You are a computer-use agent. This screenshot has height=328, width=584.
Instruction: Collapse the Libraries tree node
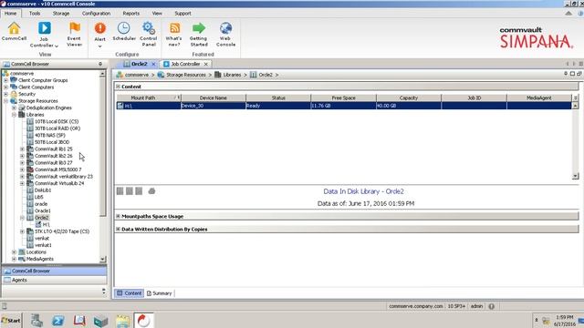click(x=15, y=115)
